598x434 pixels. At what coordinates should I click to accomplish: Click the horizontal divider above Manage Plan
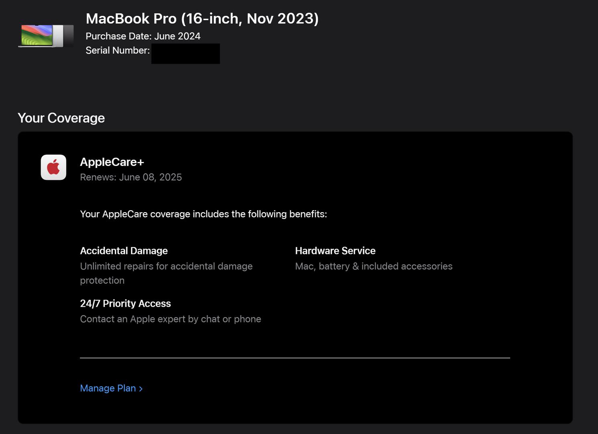(x=295, y=358)
